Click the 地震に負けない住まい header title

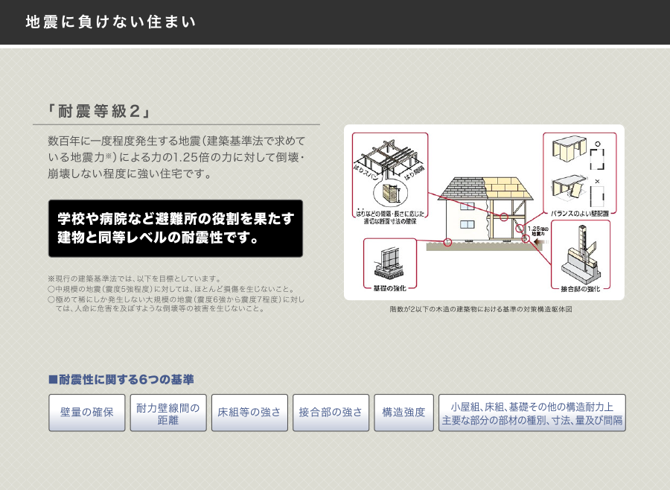(111, 22)
